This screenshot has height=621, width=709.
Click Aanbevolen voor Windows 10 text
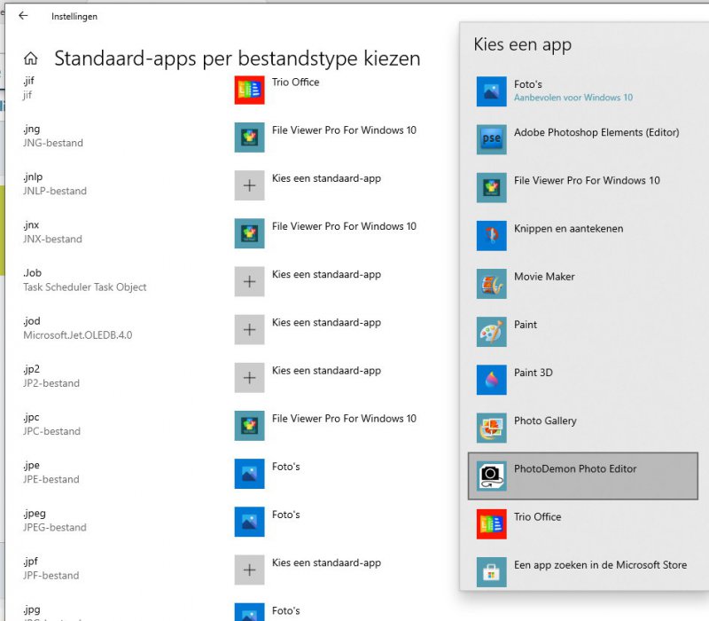coord(573,98)
